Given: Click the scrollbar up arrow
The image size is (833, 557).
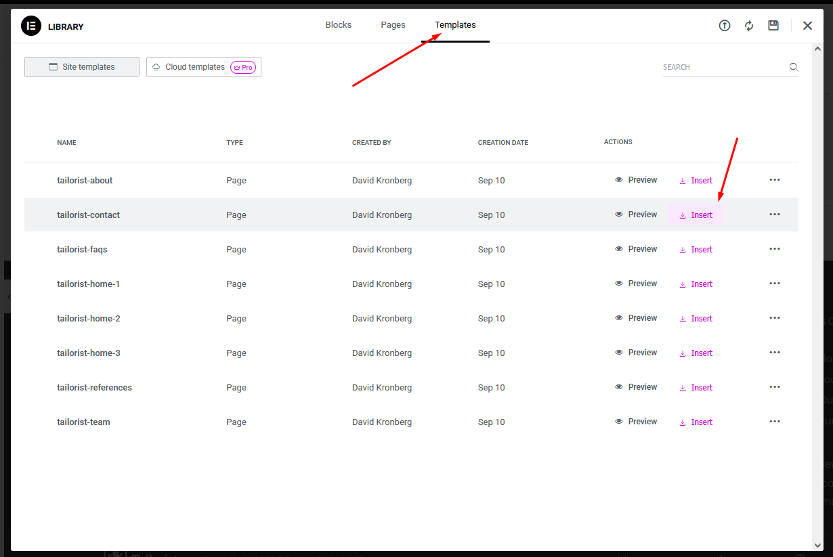Looking at the screenshot, I should (x=817, y=49).
